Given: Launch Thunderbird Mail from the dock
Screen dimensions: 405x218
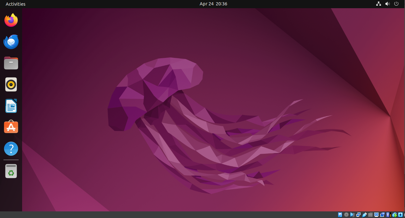Looking at the screenshot, I should point(11,42).
